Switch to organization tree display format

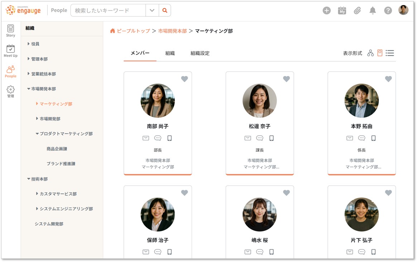point(370,53)
